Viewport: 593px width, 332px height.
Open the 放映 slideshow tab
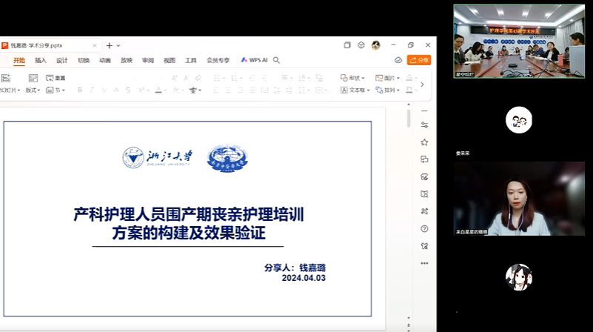127,60
